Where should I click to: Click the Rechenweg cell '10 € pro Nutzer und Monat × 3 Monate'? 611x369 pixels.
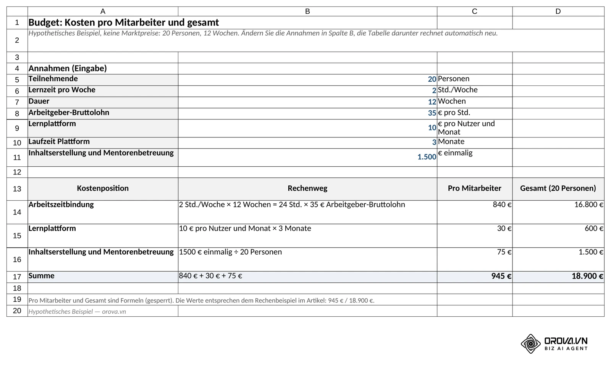click(307, 236)
